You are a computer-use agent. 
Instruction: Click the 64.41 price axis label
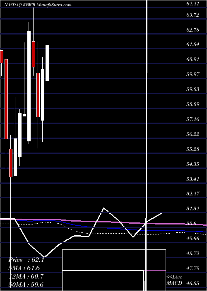(193, 3)
